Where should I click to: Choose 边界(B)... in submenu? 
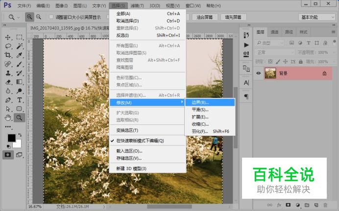coord(210,102)
